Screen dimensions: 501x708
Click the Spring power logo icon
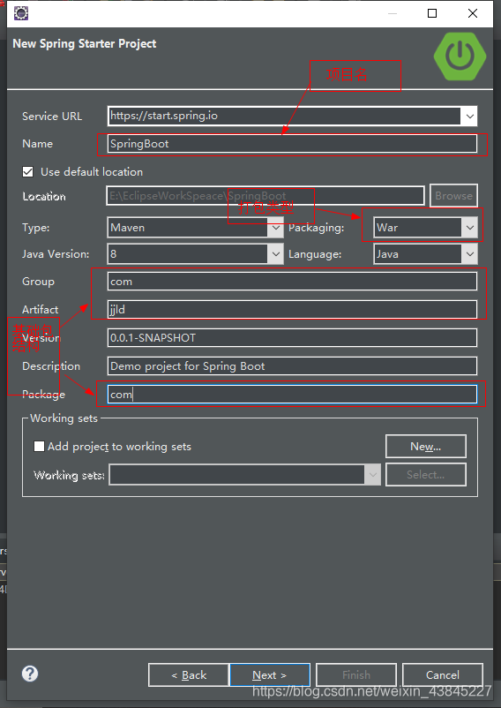[x=460, y=56]
